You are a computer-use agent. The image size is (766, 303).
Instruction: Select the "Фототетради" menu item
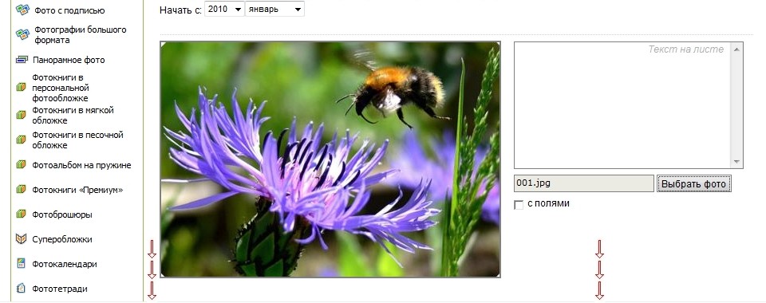tap(60, 289)
